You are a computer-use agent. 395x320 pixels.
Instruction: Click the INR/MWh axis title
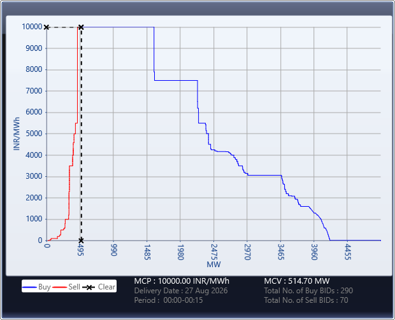pyautogui.click(x=17, y=134)
